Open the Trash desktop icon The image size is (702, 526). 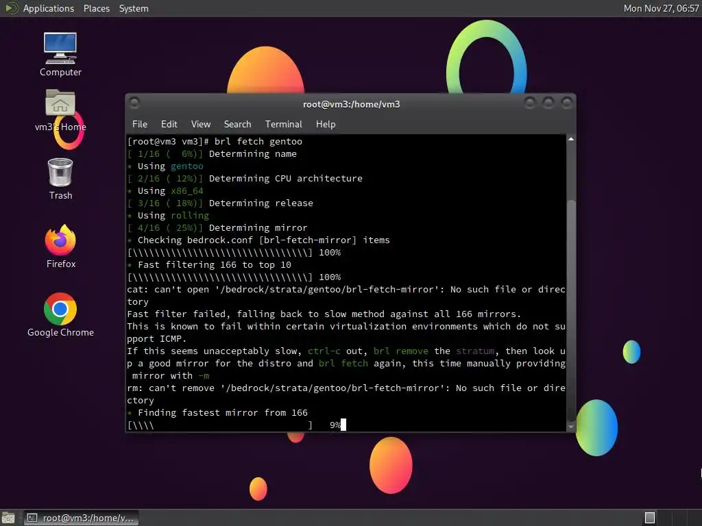click(60, 179)
